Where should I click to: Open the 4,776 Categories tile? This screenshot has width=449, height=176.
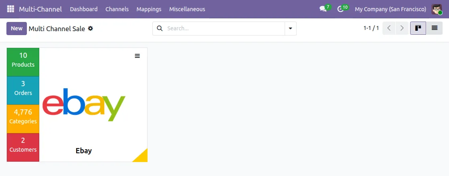coord(23,119)
